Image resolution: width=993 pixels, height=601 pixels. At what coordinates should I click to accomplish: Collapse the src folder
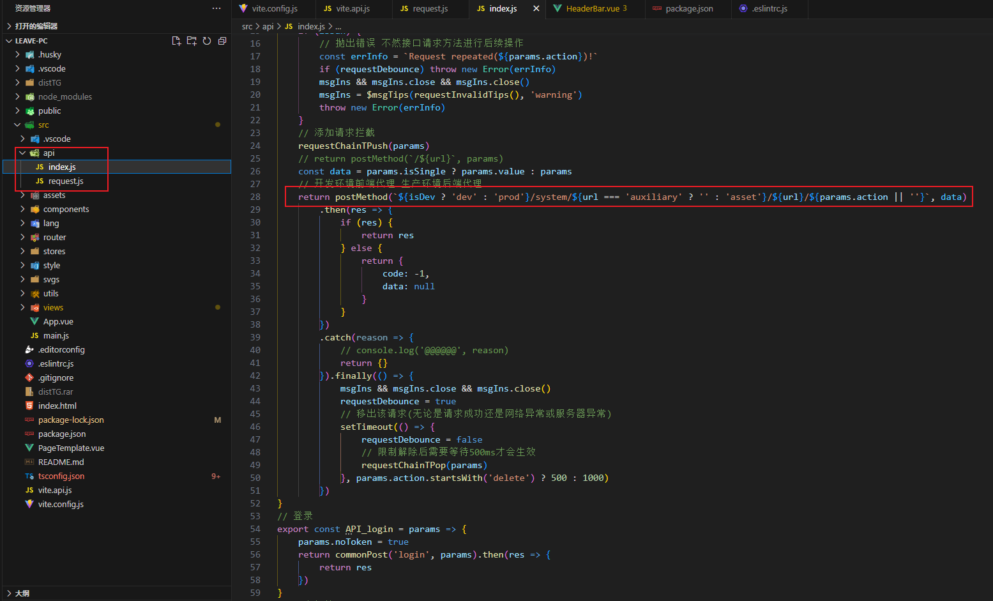coord(17,125)
